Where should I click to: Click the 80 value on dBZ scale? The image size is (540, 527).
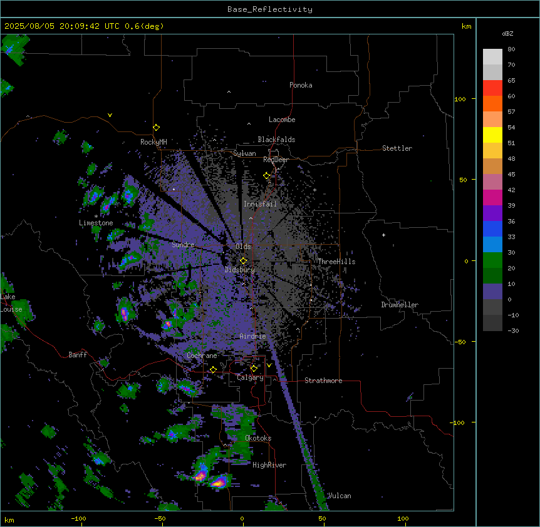[511, 49]
